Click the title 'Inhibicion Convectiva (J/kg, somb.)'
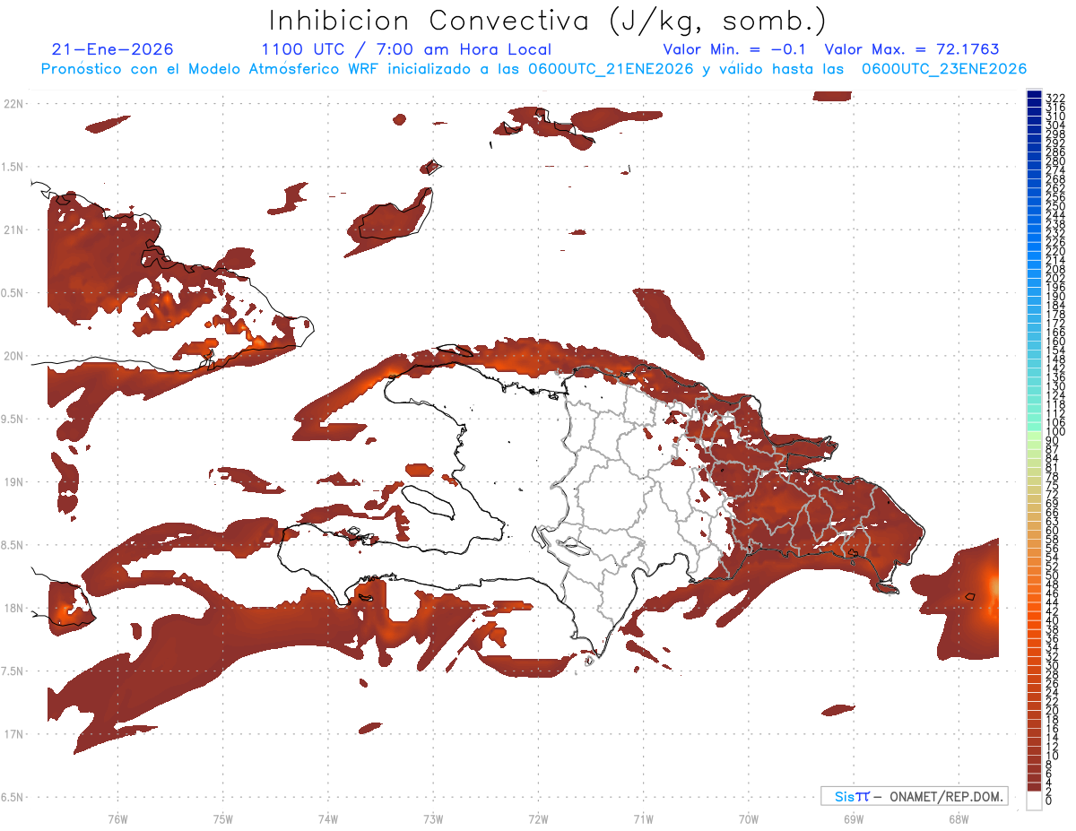 547,21
